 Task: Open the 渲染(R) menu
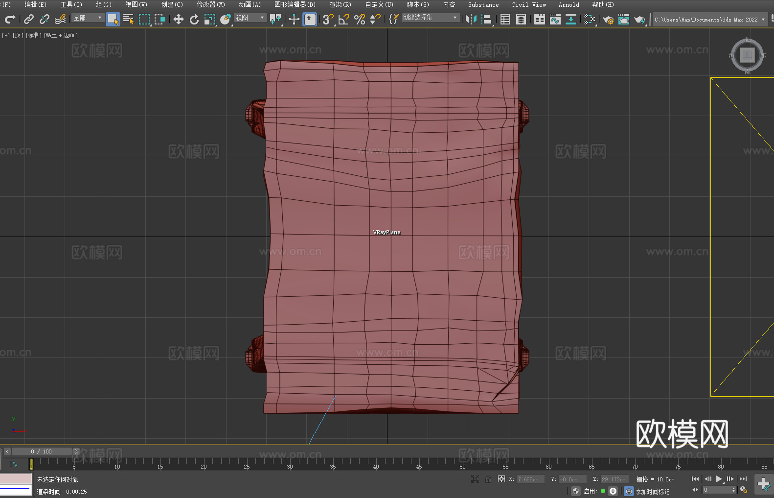tap(340, 4)
